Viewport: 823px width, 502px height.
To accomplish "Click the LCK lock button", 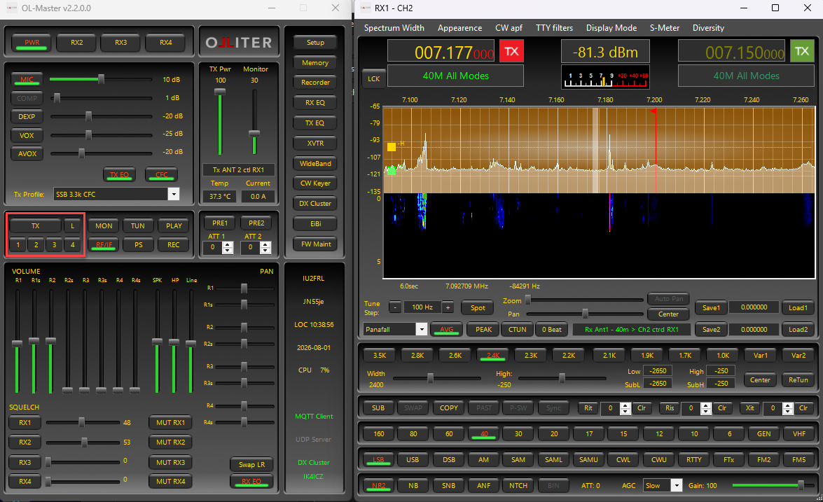I will (x=374, y=78).
